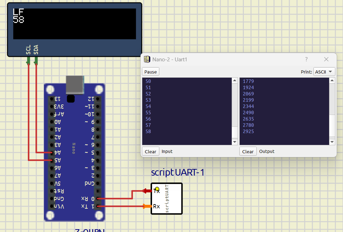
Task: Clear the Output panel
Action: (x=248, y=152)
